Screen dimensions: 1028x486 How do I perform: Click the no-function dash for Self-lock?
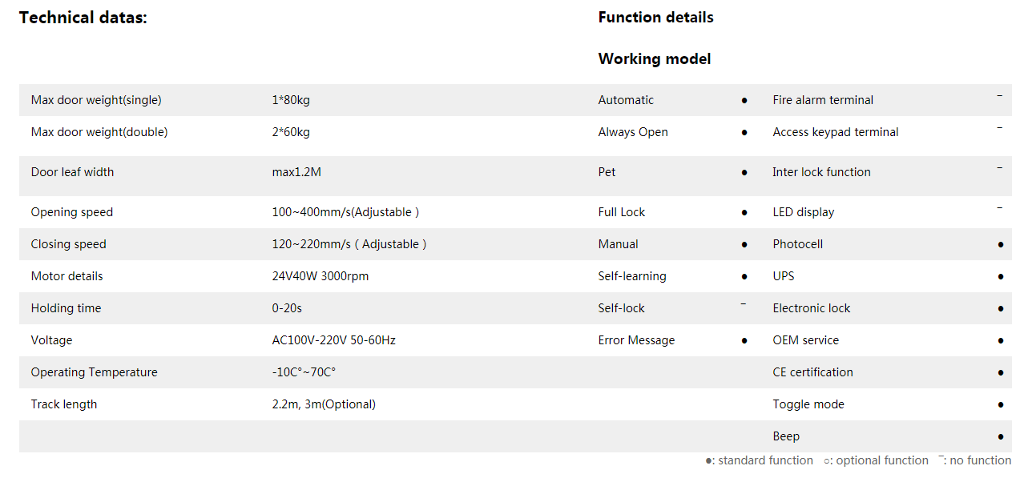coord(744,304)
